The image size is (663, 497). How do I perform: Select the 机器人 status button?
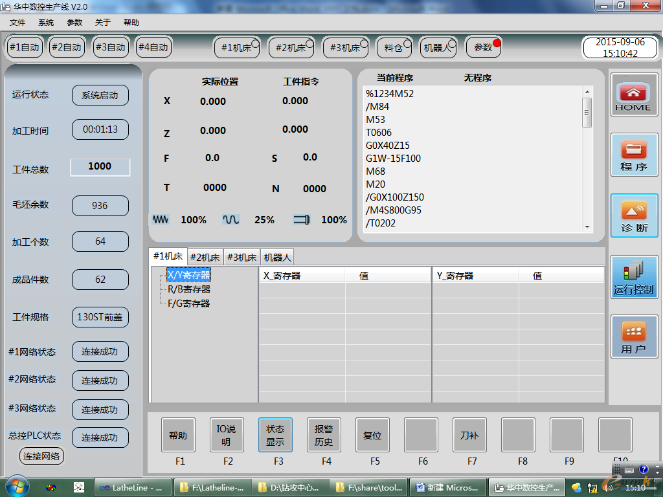point(438,47)
